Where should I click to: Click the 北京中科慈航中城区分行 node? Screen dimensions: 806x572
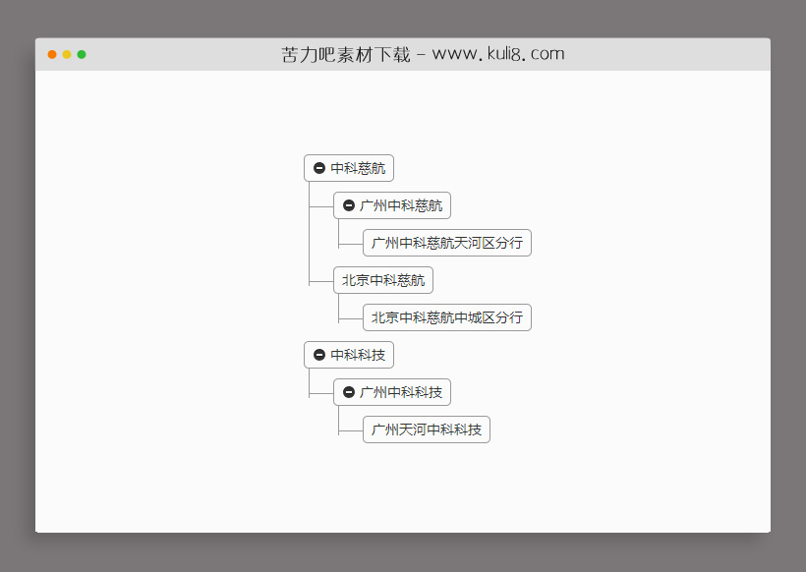pos(447,317)
